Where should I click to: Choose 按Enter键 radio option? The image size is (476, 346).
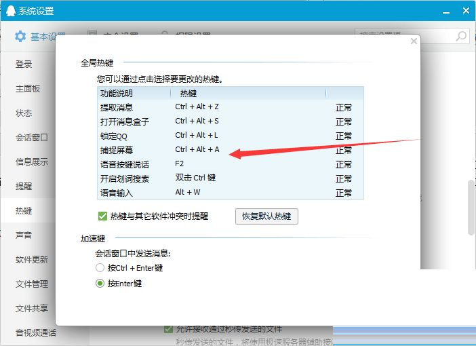click(x=100, y=284)
